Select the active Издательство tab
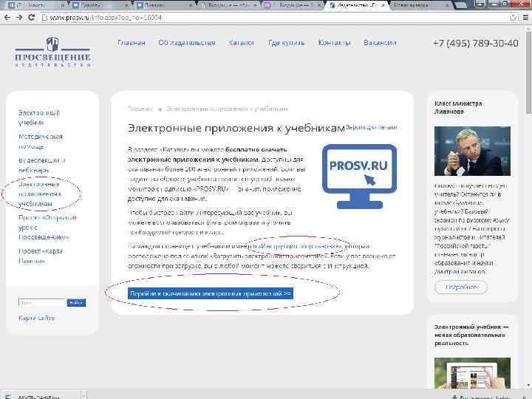This screenshot has height=399, width=532. click(356, 5)
